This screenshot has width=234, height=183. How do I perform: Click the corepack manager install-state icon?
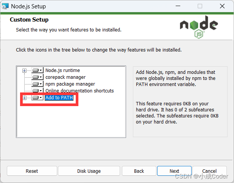pos(37,77)
